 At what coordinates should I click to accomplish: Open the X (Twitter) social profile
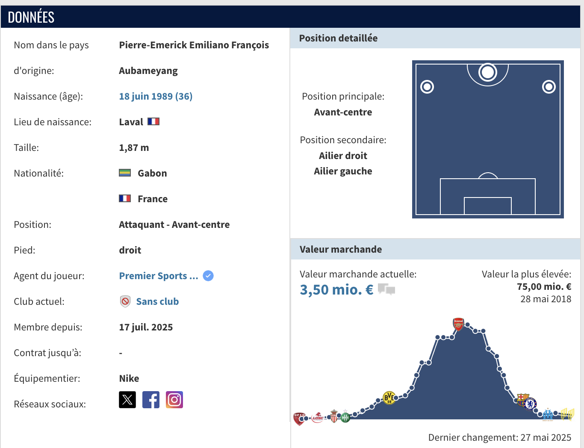tap(127, 400)
